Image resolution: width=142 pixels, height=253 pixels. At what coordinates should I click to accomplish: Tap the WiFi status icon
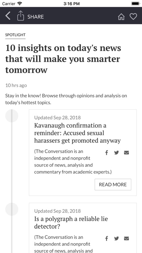[20, 4]
